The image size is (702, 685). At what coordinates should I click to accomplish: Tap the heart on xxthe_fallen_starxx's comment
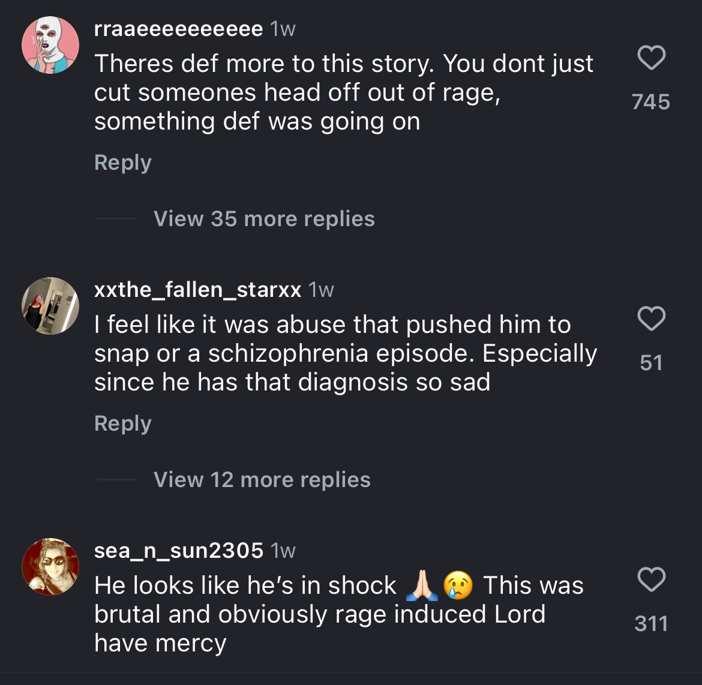pos(651,319)
